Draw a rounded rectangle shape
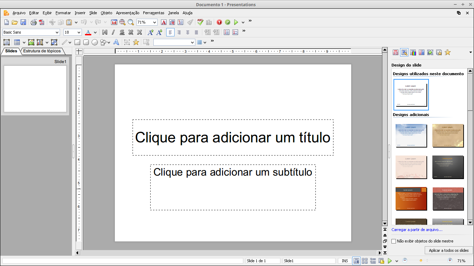The width and height of the screenshot is (474, 266). (86, 42)
